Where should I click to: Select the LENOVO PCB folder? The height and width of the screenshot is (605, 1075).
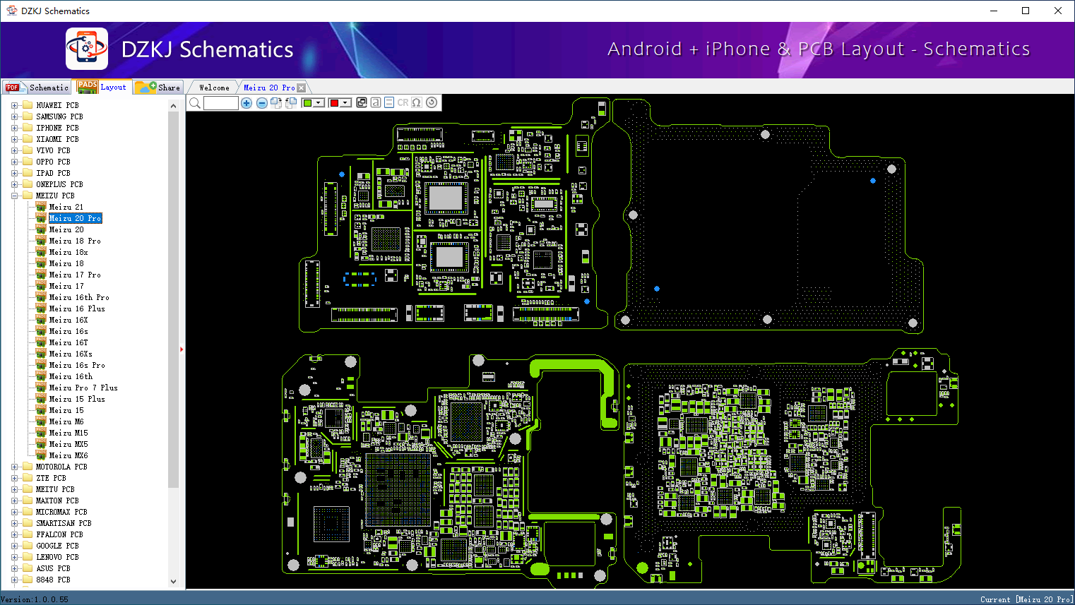click(57, 557)
